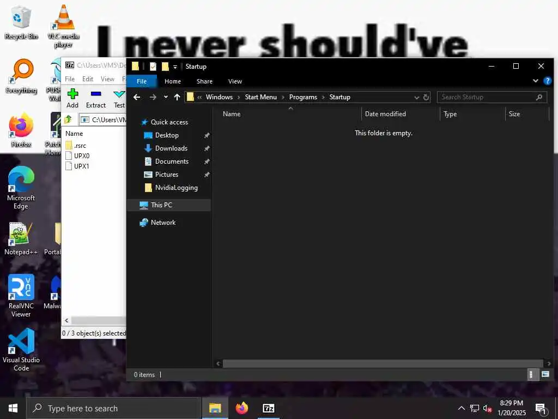Launch Visual Studio Code from desktop
The image size is (558, 419).
pyautogui.click(x=21, y=350)
